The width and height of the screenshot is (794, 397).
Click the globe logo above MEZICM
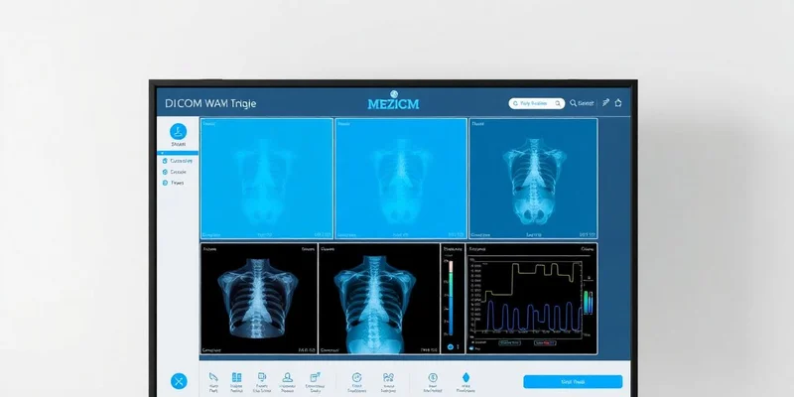tap(394, 93)
